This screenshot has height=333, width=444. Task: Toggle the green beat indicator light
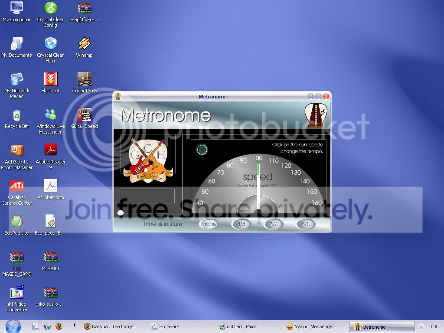click(202, 150)
